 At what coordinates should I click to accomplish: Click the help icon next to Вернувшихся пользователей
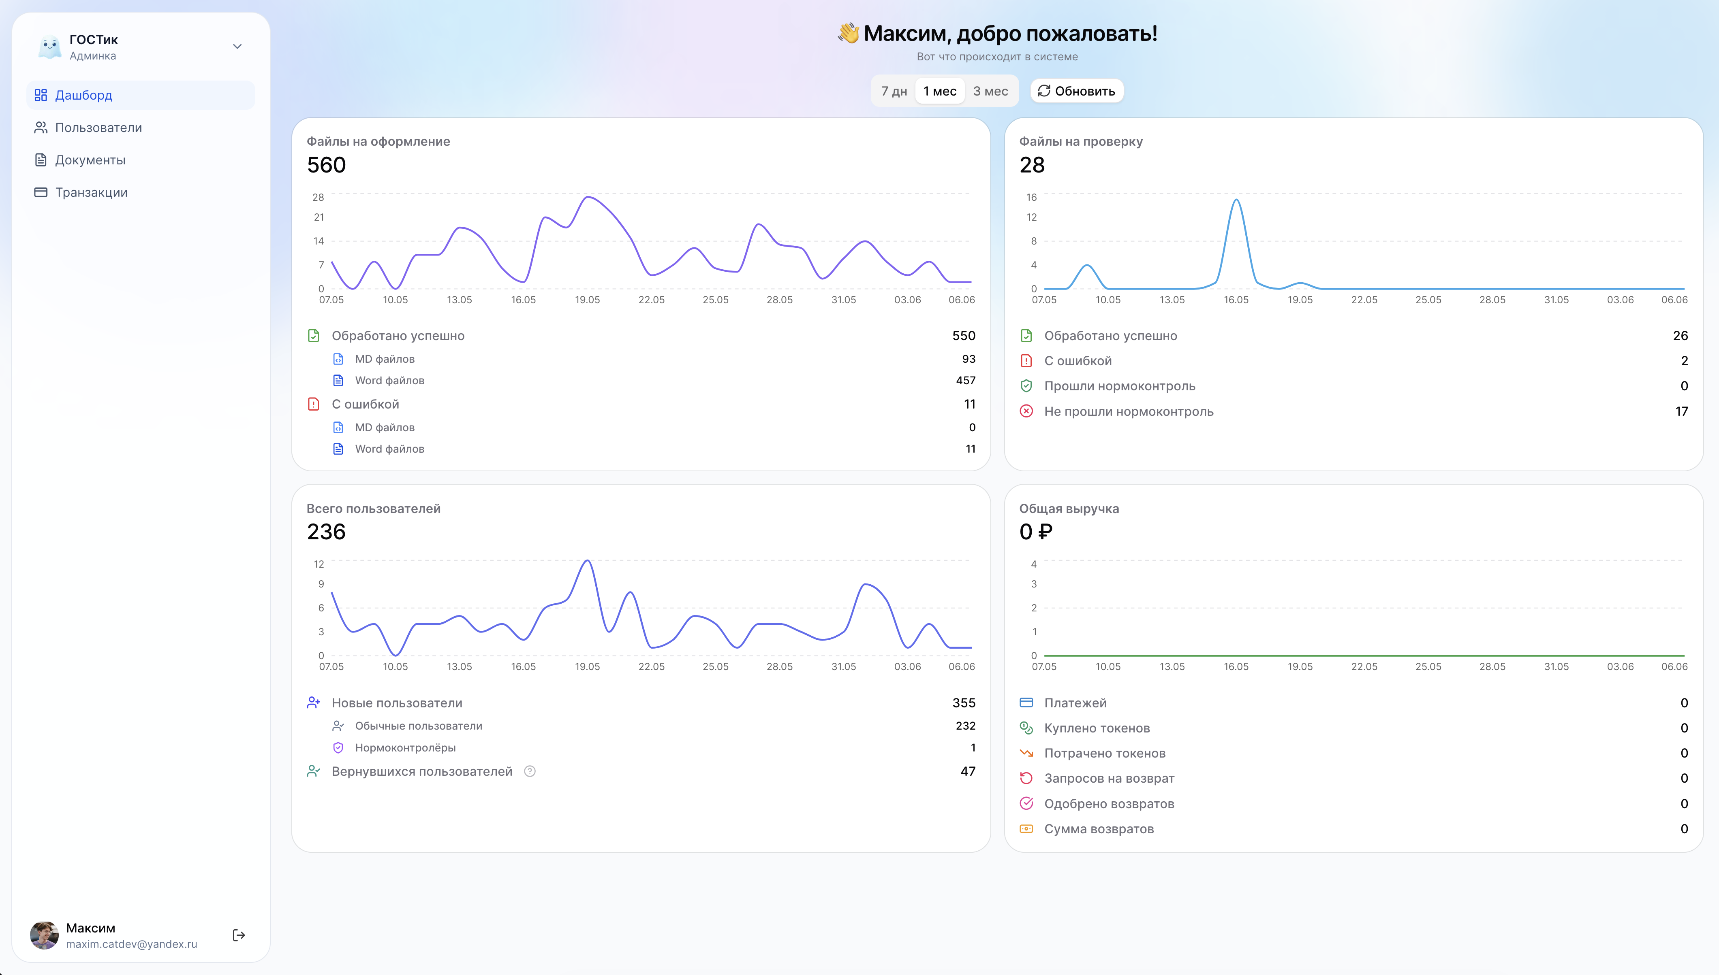(530, 771)
